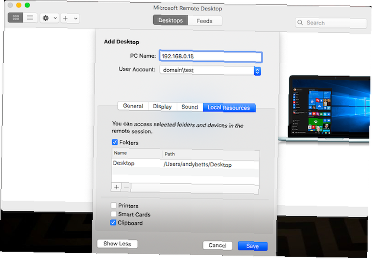
Task: Uncheck the Clipboard checkbox
Action: pos(113,223)
